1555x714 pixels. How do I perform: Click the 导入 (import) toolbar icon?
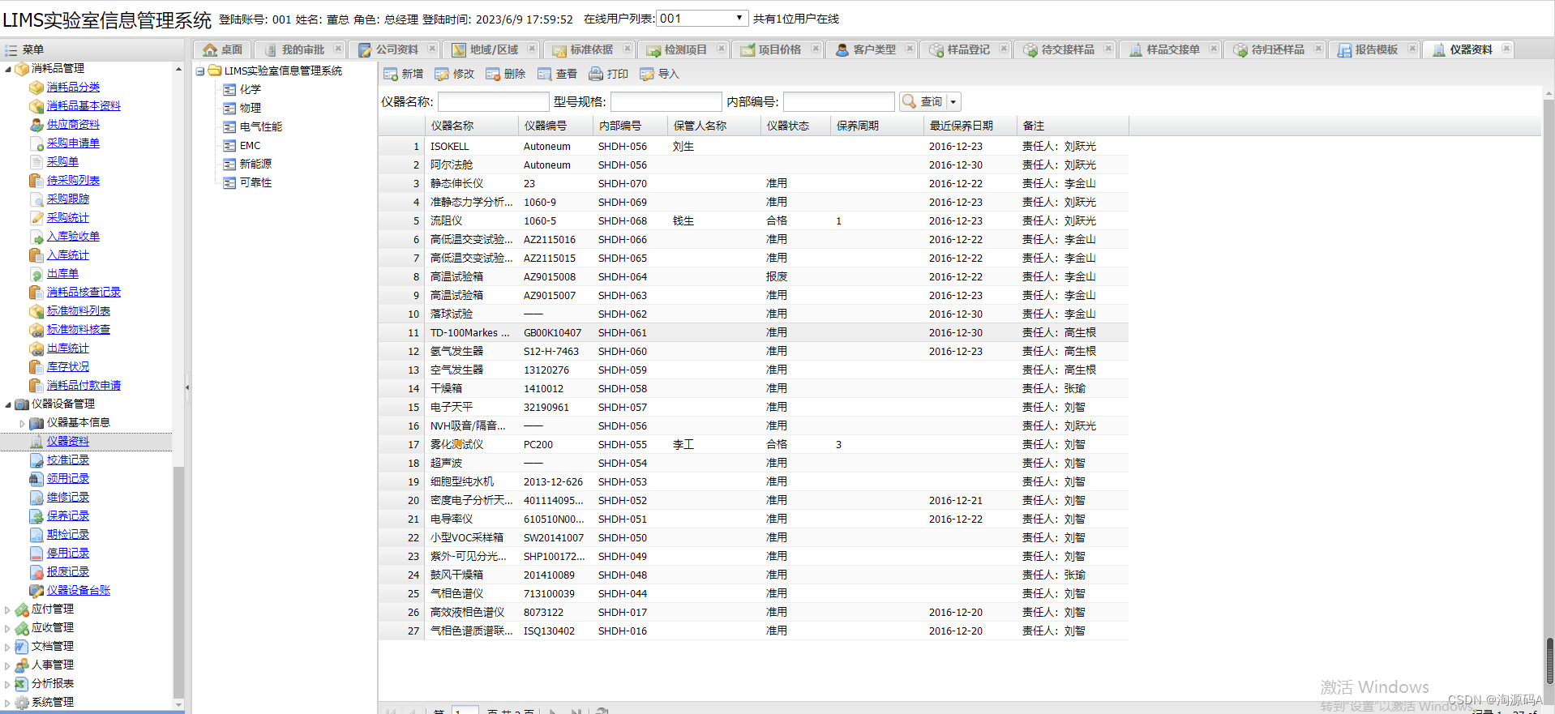pyautogui.click(x=647, y=74)
